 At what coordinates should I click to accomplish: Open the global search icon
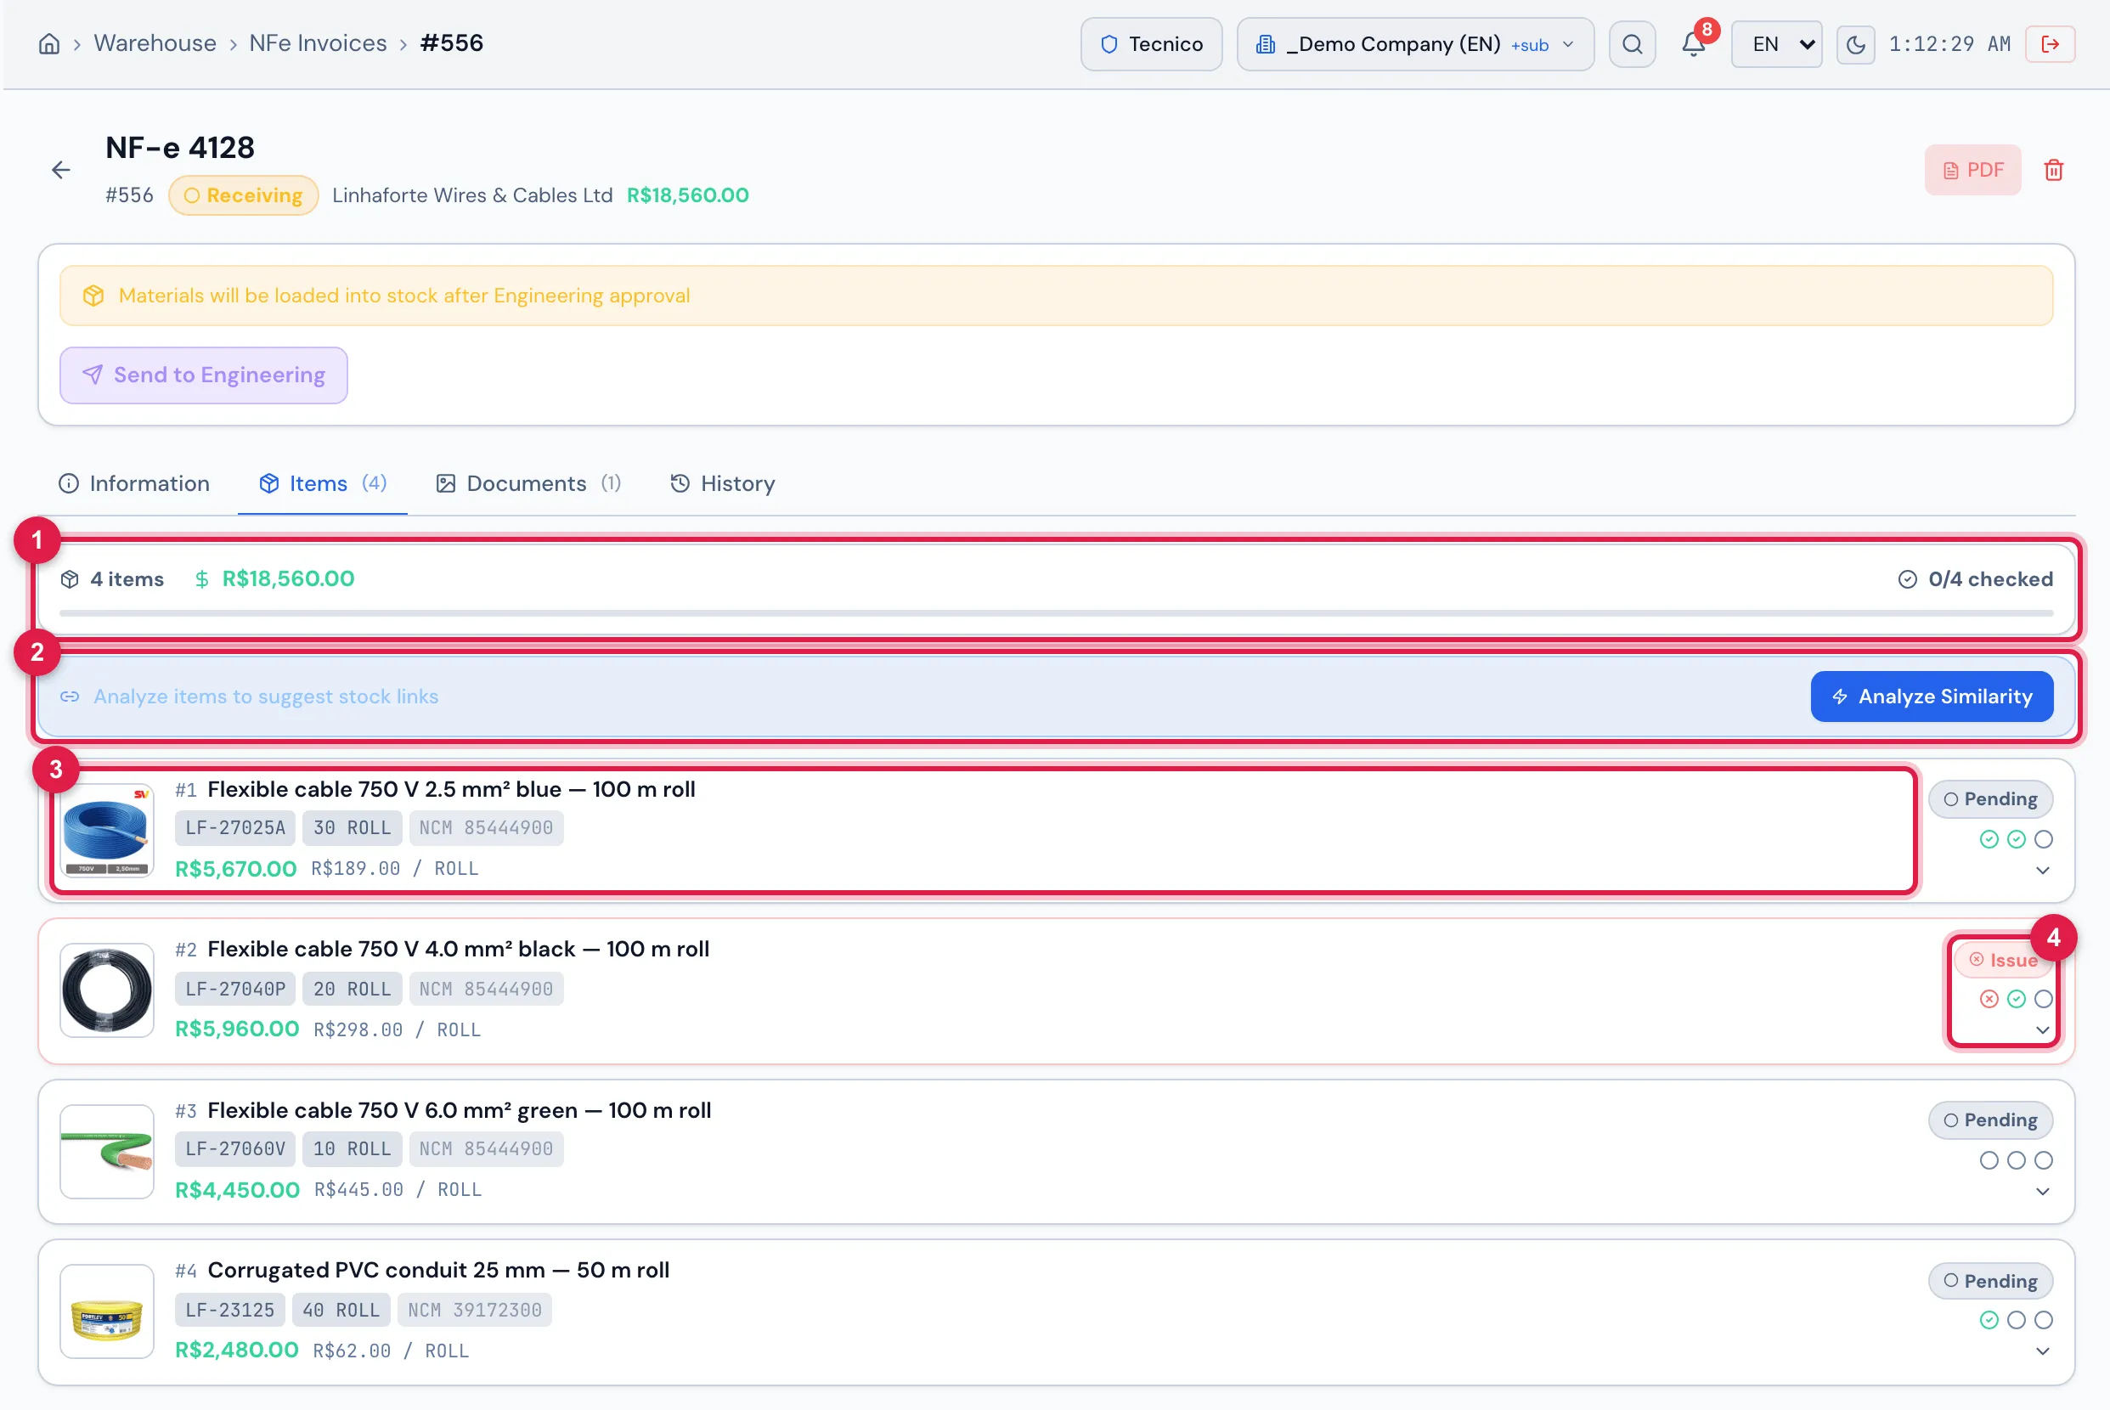[x=1632, y=44]
